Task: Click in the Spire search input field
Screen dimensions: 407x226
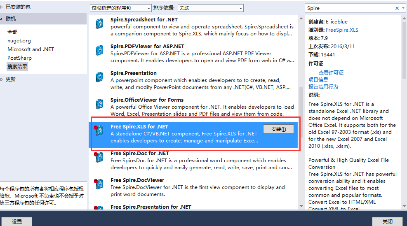Action: (350, 8)
